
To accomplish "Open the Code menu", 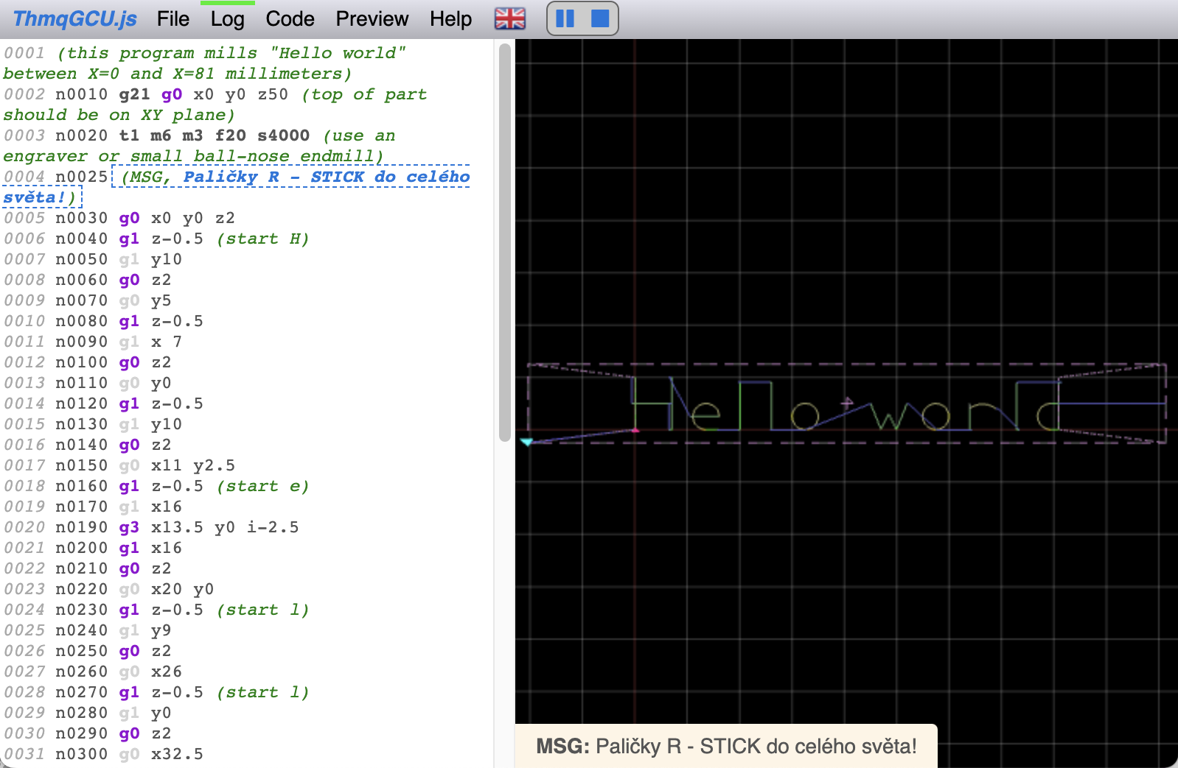I will [290, 18].
